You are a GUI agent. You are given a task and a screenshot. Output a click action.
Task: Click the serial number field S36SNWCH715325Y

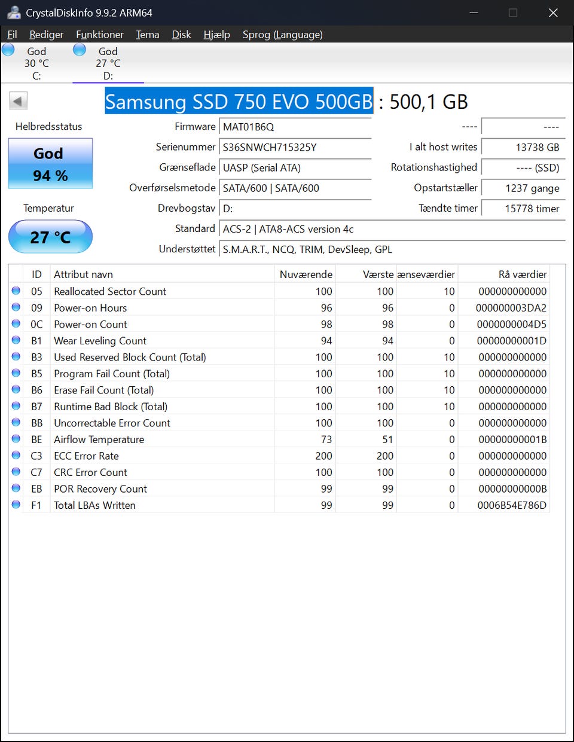click(x=295, y=147)
